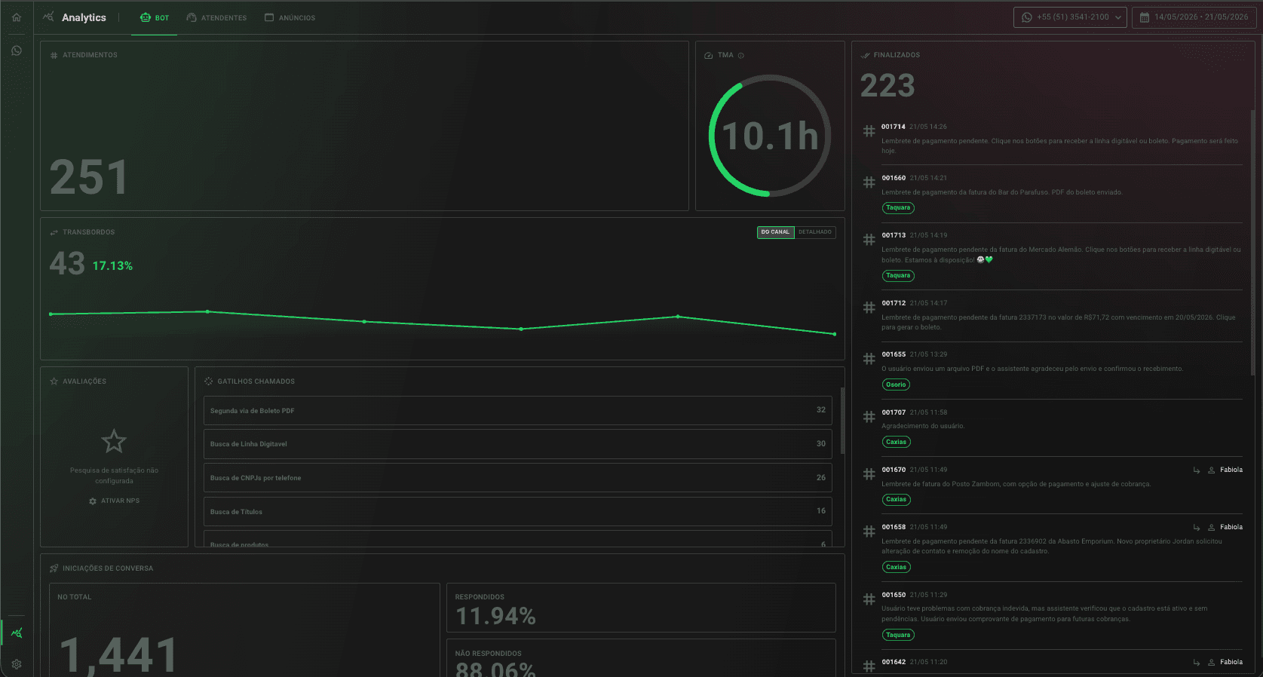Click transfer arrow icon on ticket 001670

[x=1197, y=470]
